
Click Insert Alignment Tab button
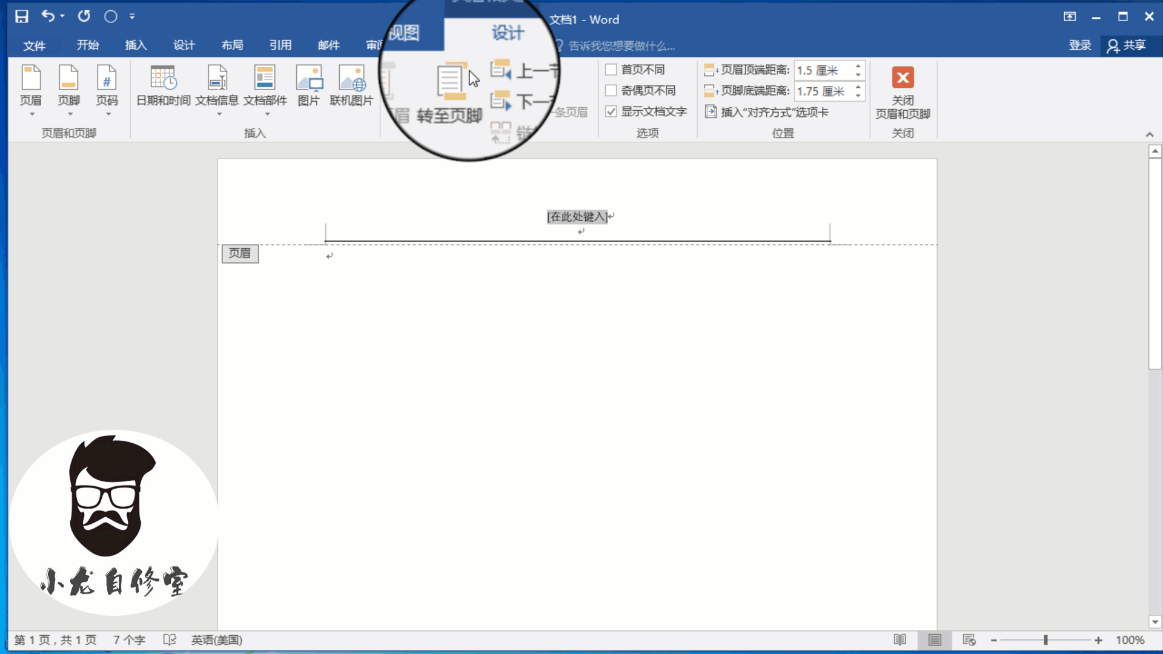(x=767, y=112)
